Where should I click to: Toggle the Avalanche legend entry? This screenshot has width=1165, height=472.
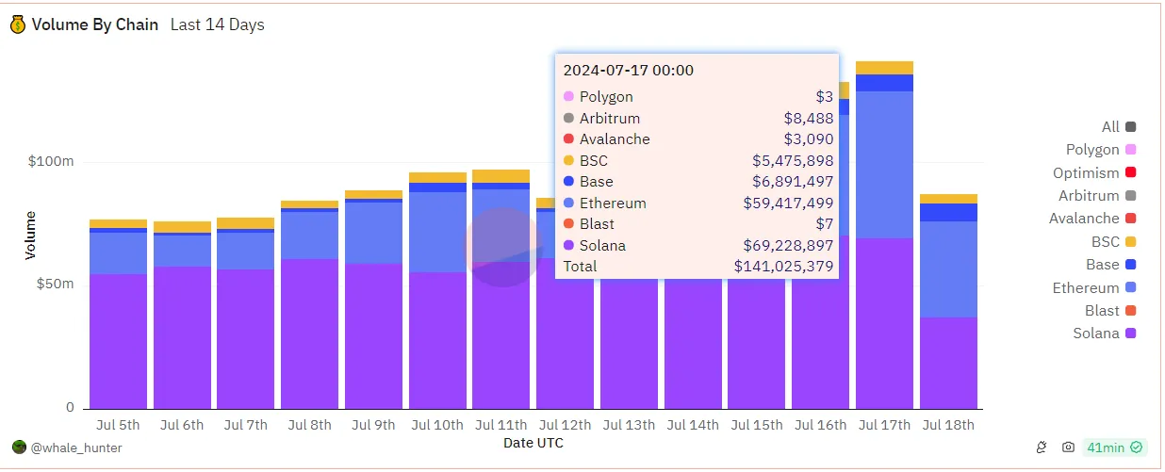[x=1092, y=219]
